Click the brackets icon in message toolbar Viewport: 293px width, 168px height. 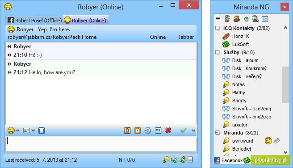pyautogui.click(x=42, y=130)
